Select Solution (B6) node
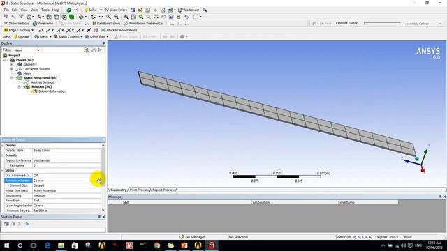Screen dimensions: 447x251 pos(41,86)
